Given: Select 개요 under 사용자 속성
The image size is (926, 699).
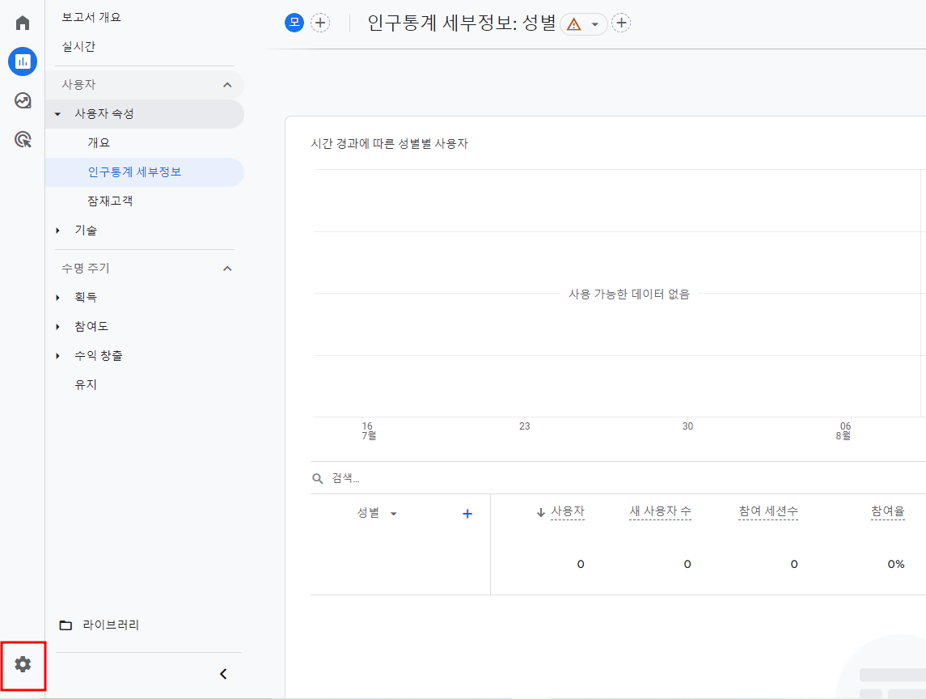Looking at the screenshot, I should tap(99, 142).
